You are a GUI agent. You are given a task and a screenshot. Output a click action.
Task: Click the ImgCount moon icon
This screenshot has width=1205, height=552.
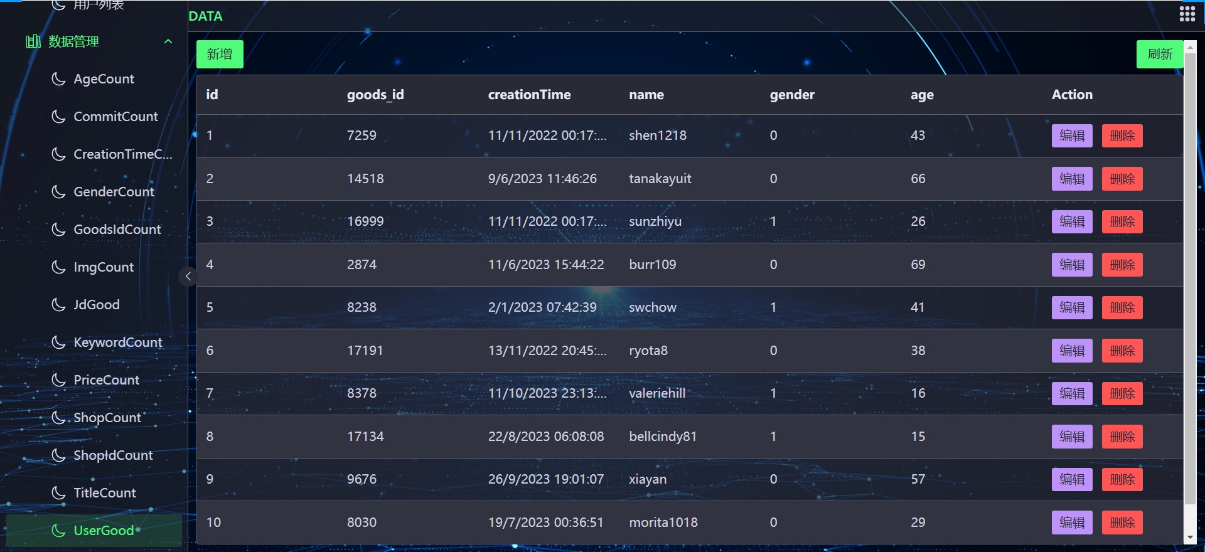58,267
